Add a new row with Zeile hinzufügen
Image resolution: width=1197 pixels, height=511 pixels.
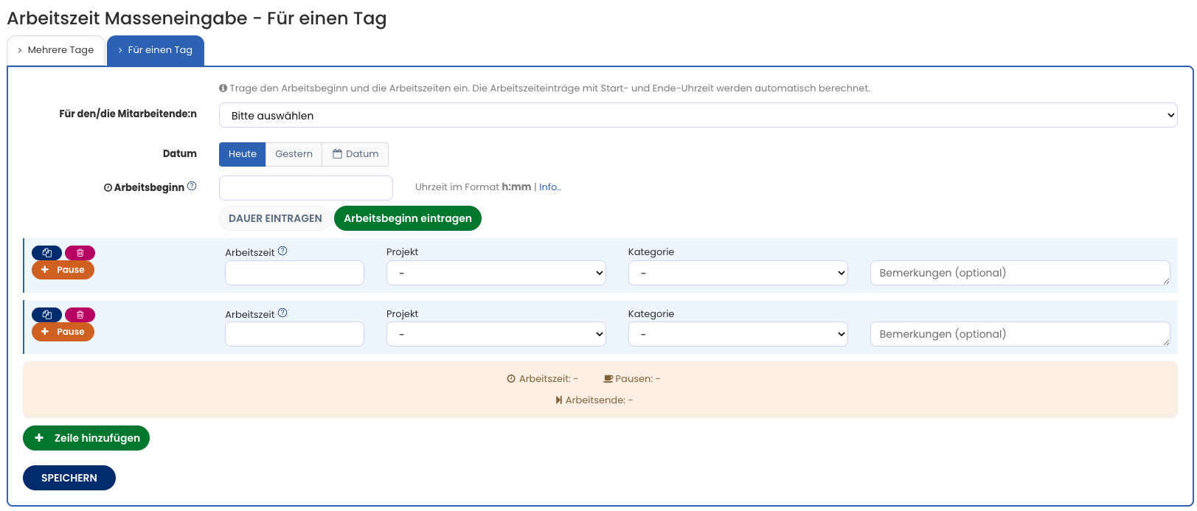pos(86,438)
